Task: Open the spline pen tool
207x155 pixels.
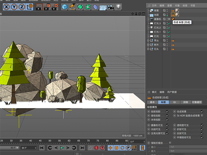Action: (72, 7)
